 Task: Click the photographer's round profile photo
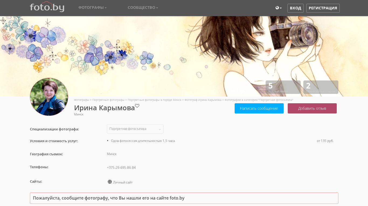(49, 97)
